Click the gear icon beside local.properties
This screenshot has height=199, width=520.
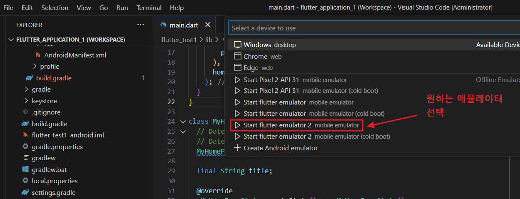click(x=25, y=181)
